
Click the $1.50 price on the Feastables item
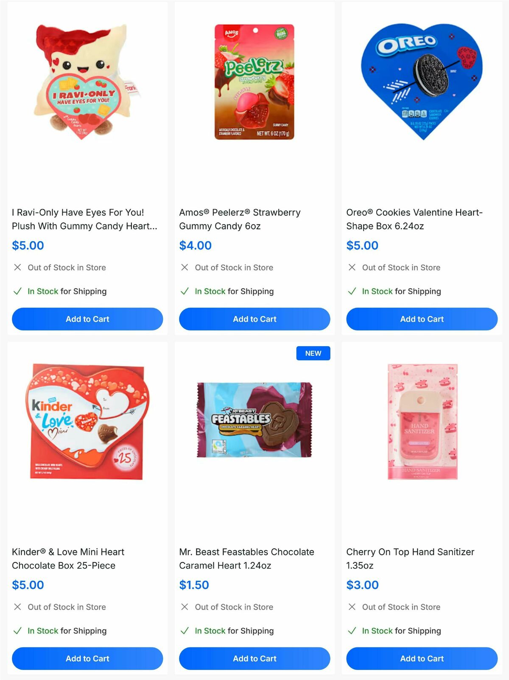pos(193,585)
